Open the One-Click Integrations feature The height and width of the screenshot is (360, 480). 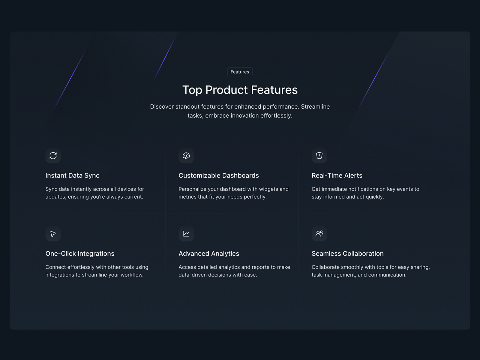coord(80,253)
